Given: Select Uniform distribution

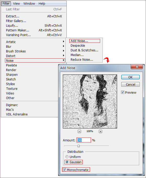Looking at the screenshot, I should point(67,157).
